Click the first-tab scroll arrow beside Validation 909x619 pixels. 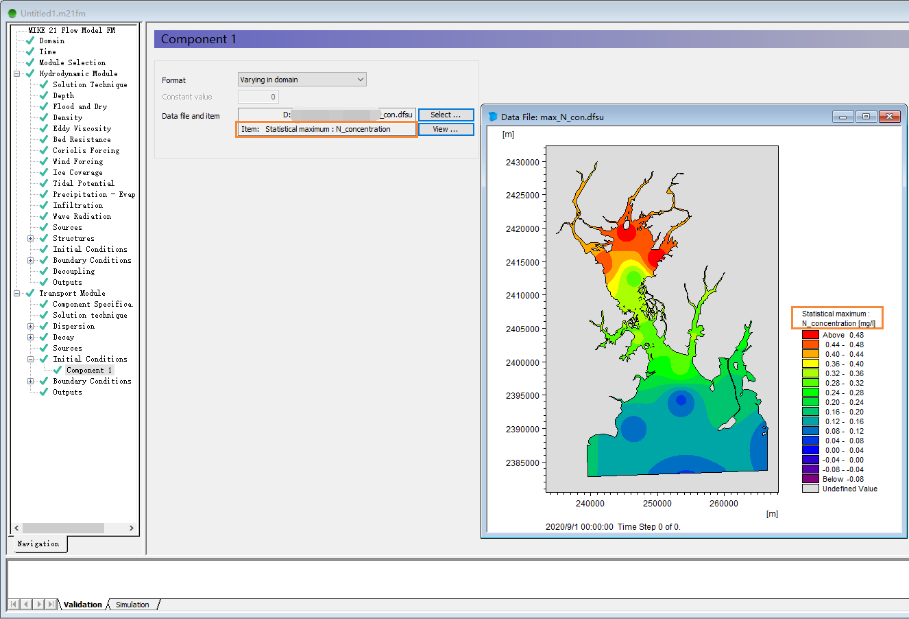pyautogui.click(x=13, y=605)
